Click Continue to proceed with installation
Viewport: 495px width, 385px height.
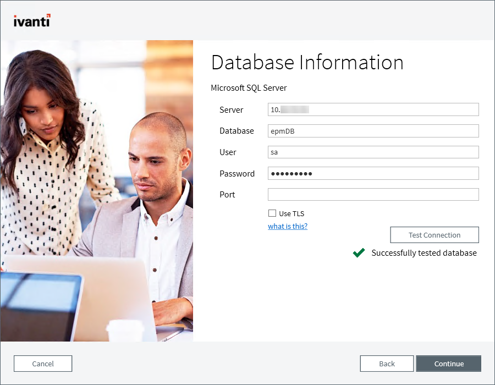[448, 364]
